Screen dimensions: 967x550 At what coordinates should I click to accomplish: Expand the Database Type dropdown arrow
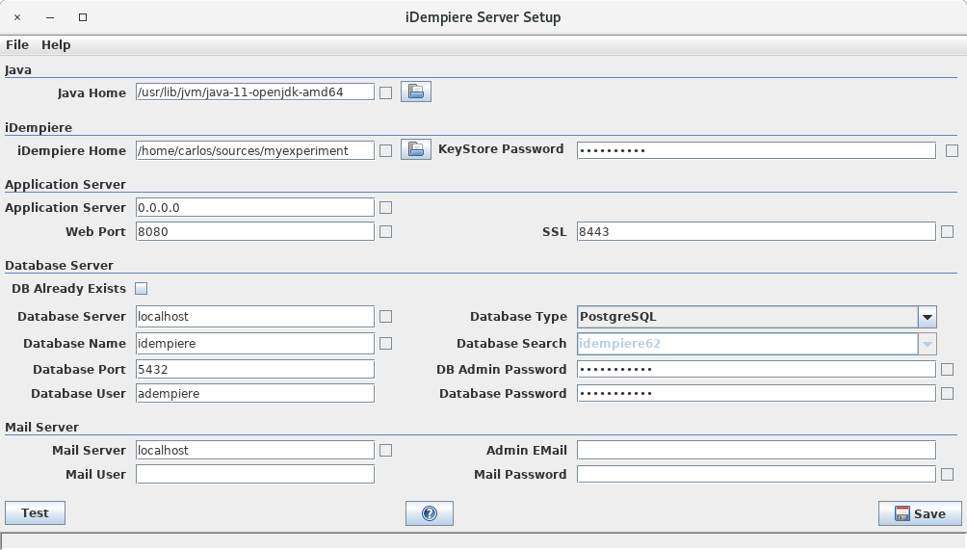point(927,317)
